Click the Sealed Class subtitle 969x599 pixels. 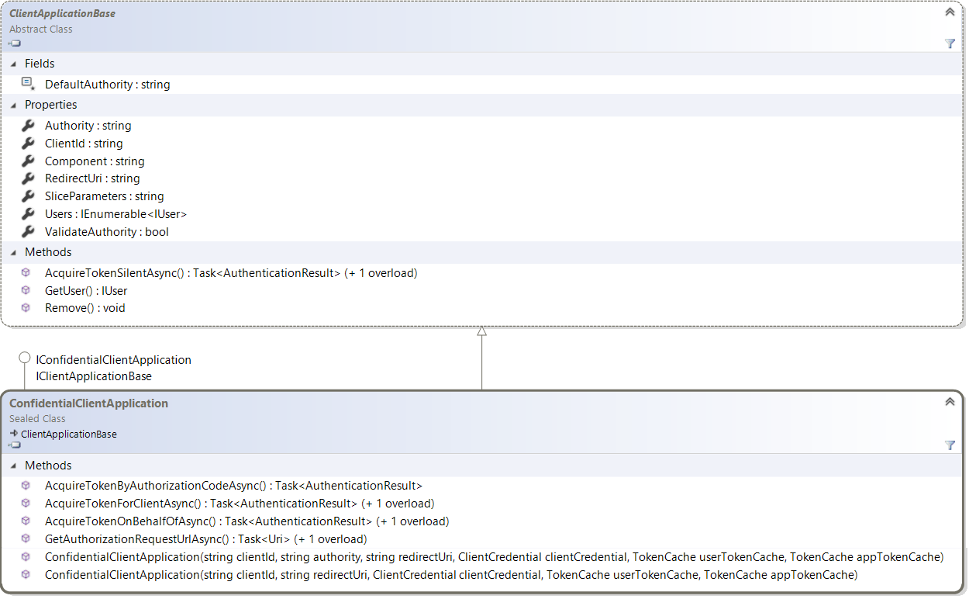[x=37, y=418]
